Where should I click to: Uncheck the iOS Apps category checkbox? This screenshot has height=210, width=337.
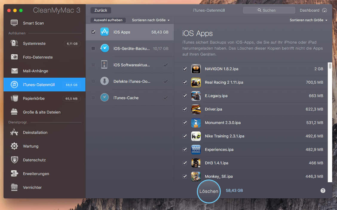click(x=93, y=32)
